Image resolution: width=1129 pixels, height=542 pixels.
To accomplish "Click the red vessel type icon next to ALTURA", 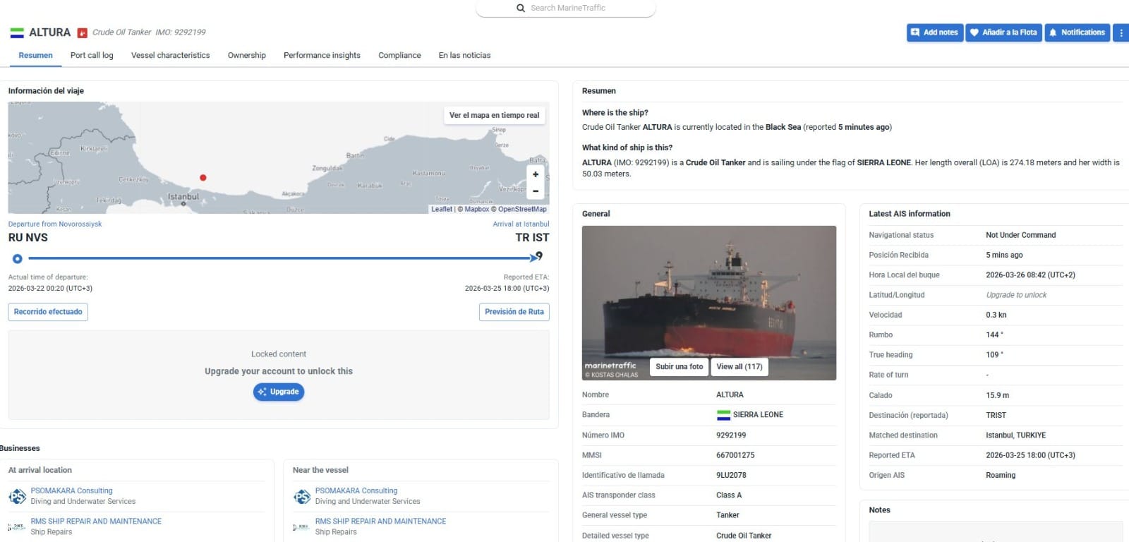I will (83, 32).
